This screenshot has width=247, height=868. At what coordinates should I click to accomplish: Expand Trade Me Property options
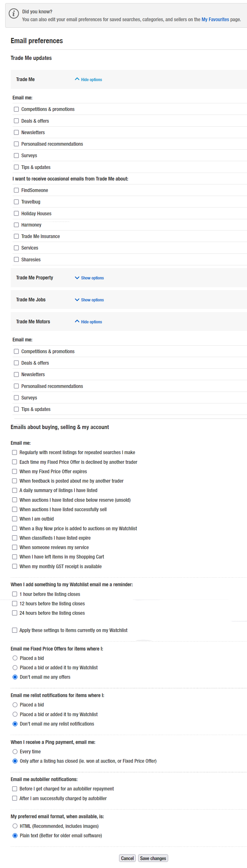coord(89,278)
